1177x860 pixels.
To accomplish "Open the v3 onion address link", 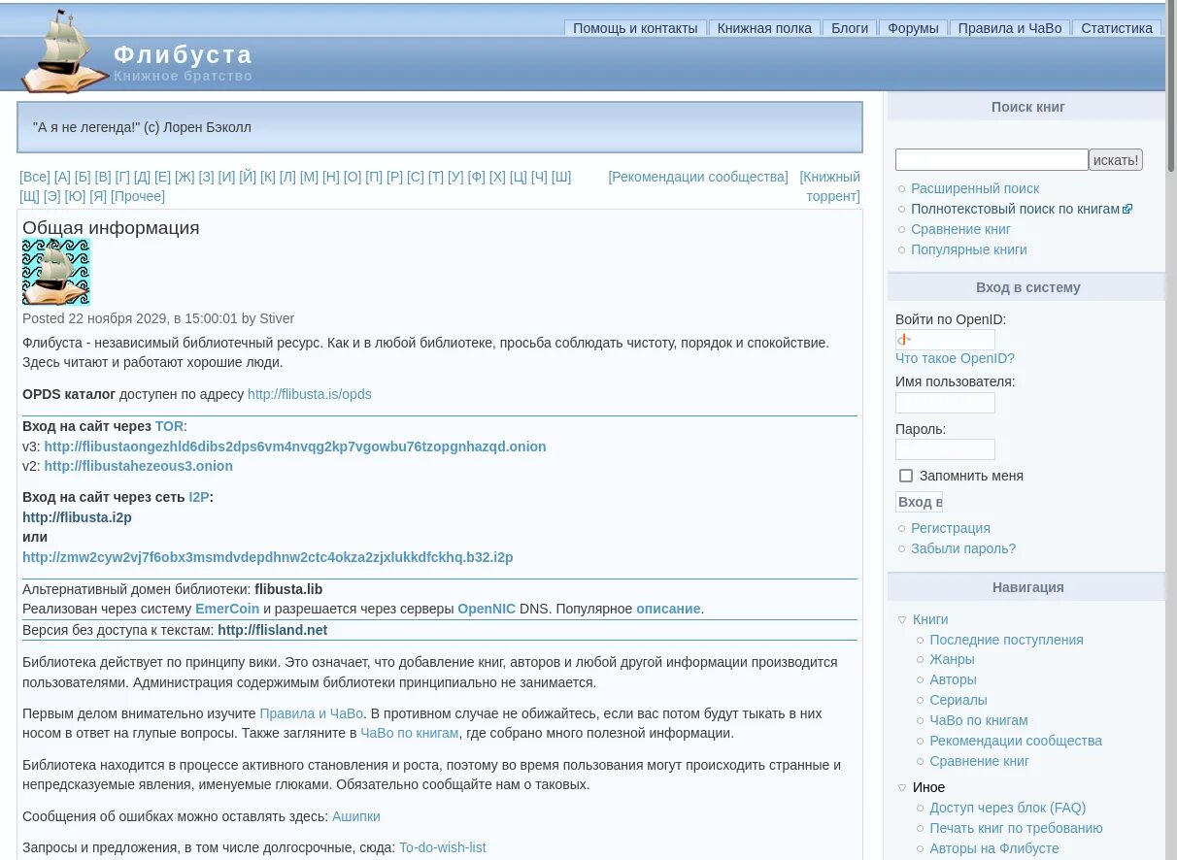I will 295,447.
